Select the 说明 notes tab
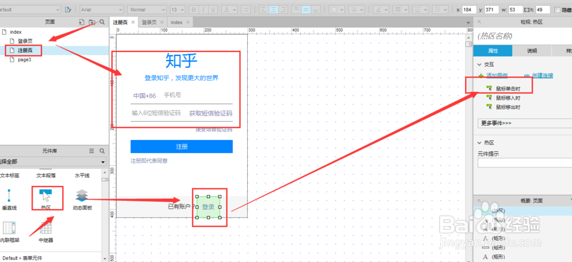This screenshot has height=262, width=572. (x=532, y=51)
